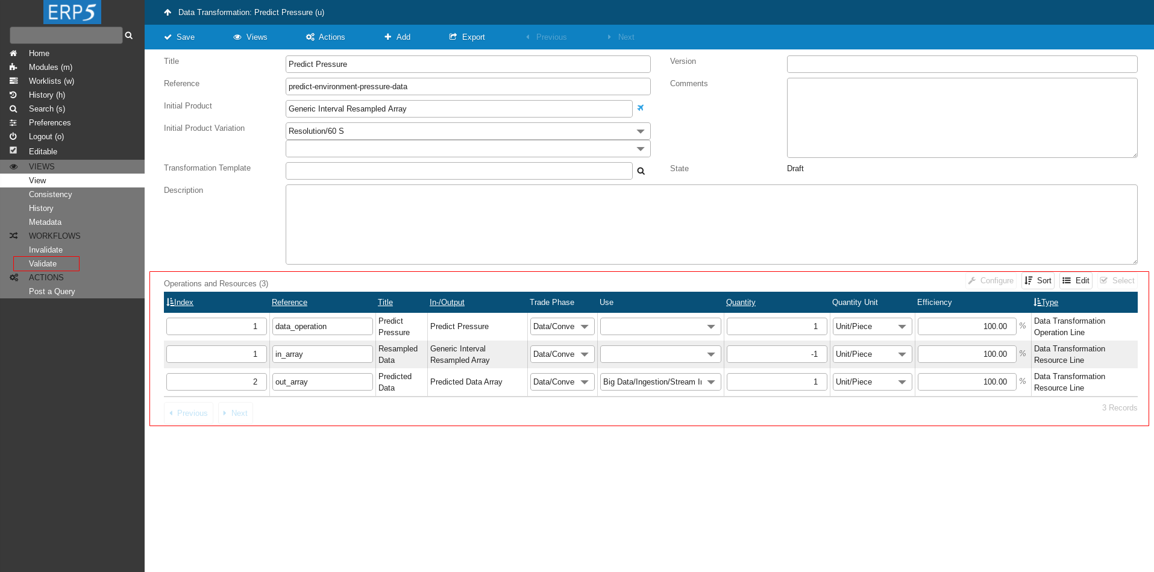Click the ERP5 logo
Image resolution: width=1154 pixels, height=572 pixels.
(x=72, y=12)
